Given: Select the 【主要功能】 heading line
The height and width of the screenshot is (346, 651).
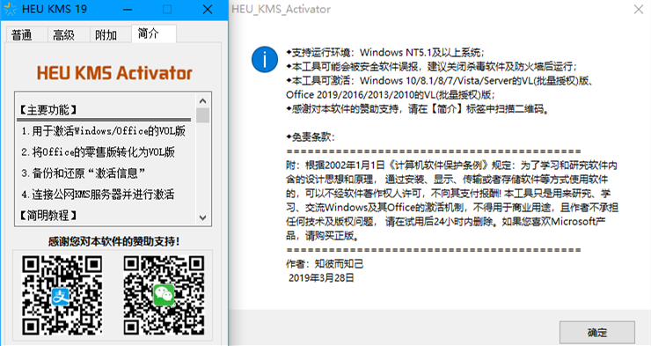Looking at the screenshot, I should tap(48, 110).
